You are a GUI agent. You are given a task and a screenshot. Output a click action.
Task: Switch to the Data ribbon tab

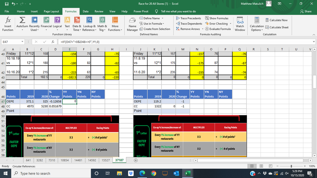click(x=86, y=11)
